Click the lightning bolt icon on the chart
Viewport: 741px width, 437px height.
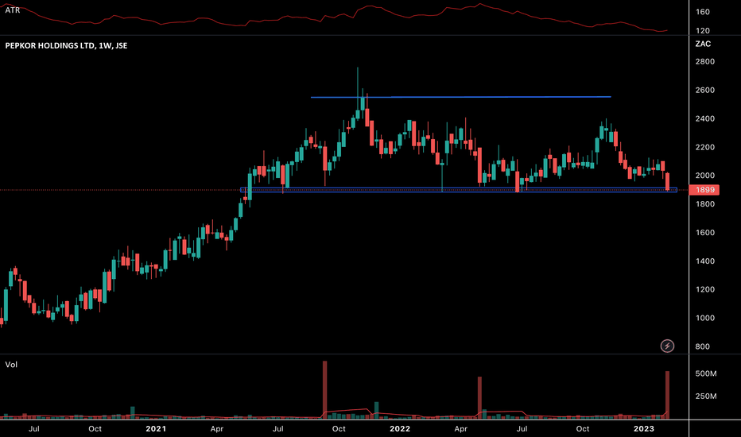(x=667, y=346)
